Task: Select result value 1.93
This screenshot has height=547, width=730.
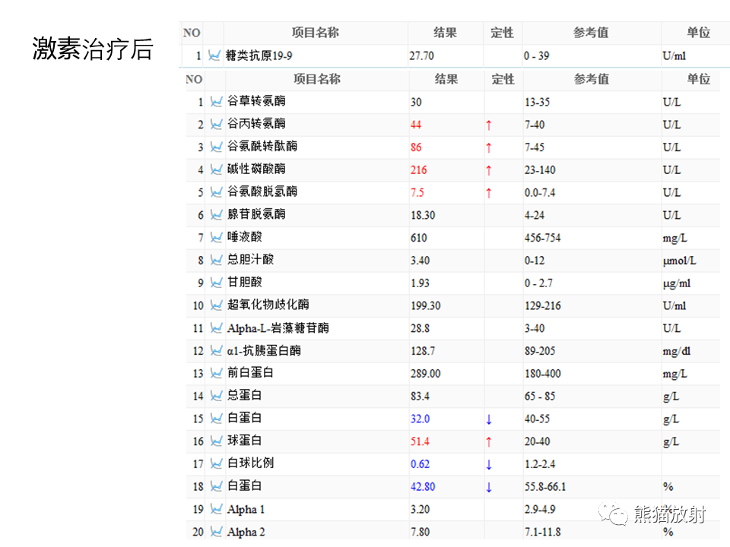Action: [x=420, y=283]
